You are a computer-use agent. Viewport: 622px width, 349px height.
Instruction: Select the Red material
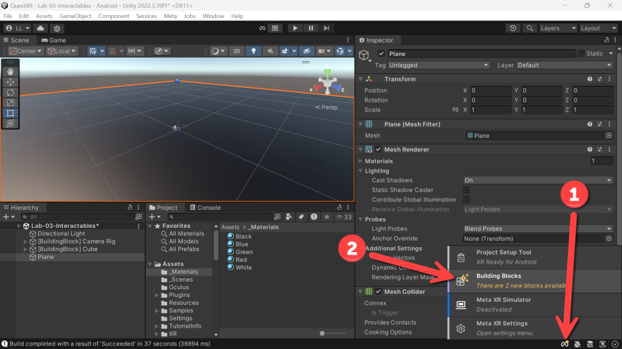click(238, 260)
